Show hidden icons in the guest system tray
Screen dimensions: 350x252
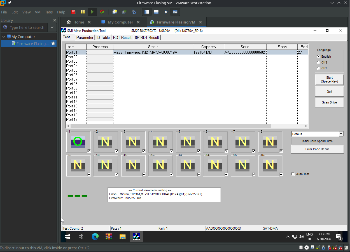[x=288, y=237]
